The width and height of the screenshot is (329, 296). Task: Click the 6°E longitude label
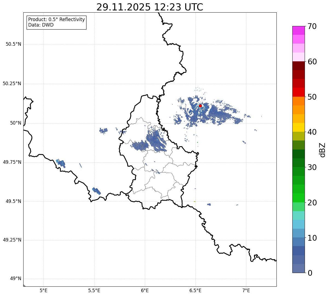145,291
